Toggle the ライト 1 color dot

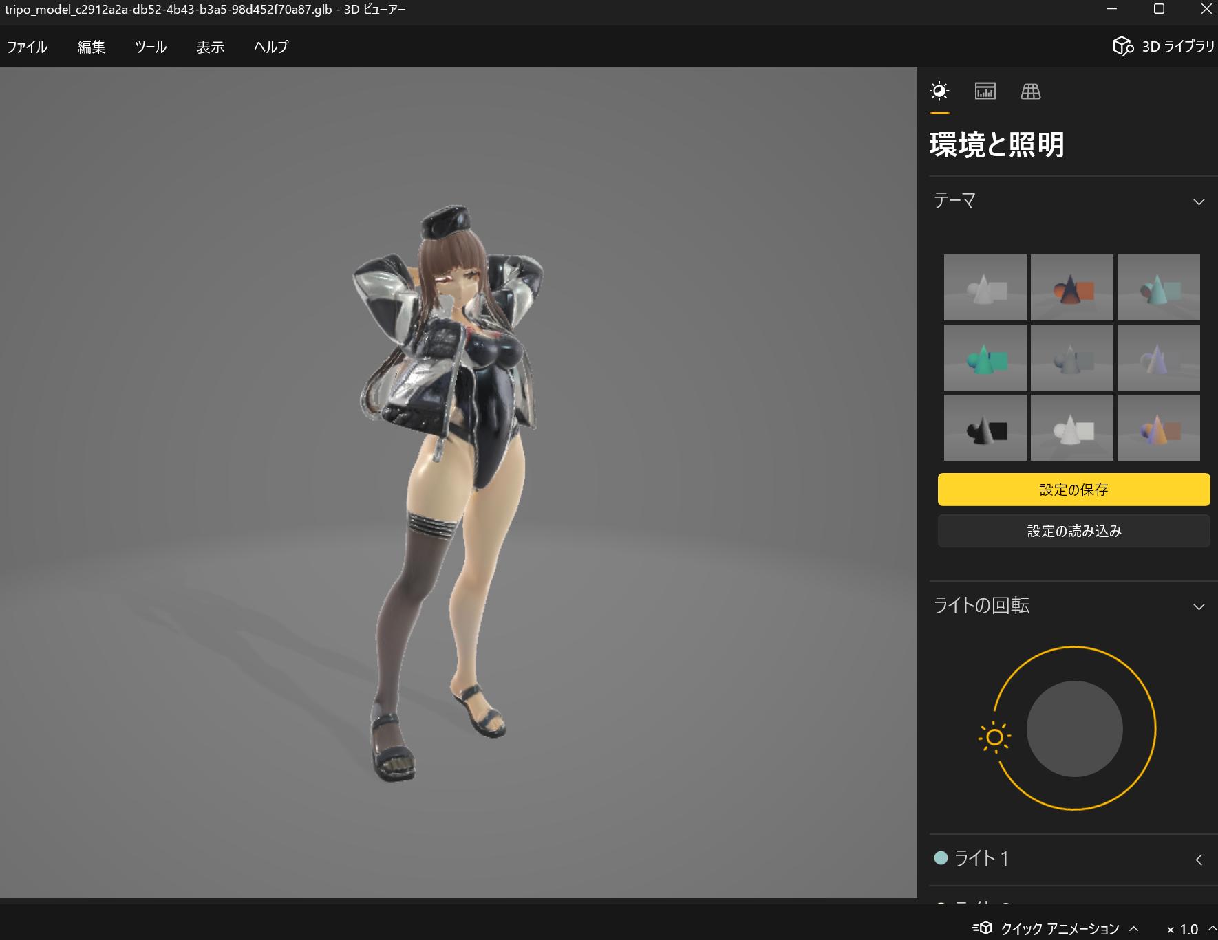pyautogui.click(x=941, y=858)
